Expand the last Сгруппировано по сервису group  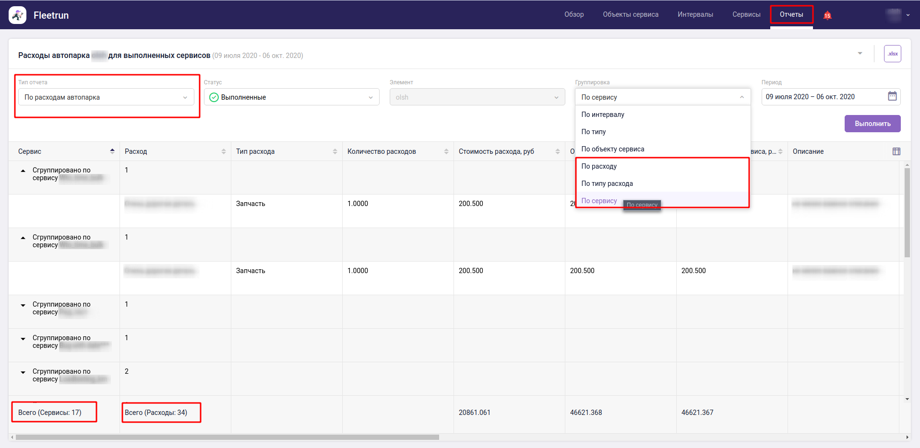coord(23,372)
